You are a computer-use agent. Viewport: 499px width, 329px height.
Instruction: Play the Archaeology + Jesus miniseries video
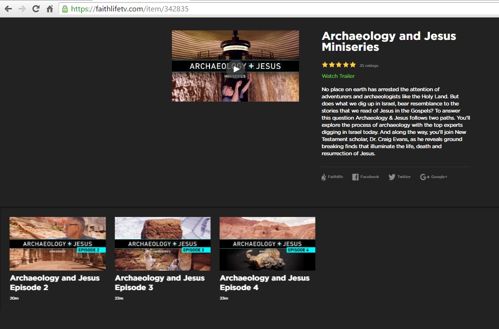pyautogui.click(x=236, y=69)
